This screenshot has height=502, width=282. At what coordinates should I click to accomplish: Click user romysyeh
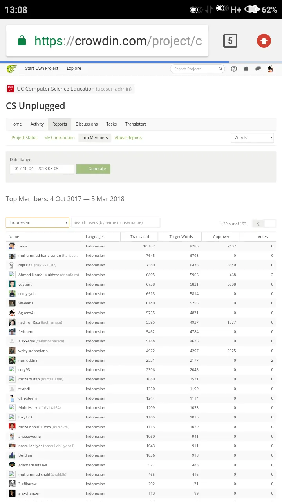27,294
